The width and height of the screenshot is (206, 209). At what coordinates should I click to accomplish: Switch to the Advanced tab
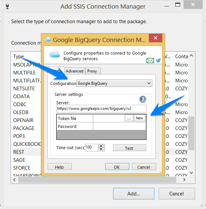[75, 71]
